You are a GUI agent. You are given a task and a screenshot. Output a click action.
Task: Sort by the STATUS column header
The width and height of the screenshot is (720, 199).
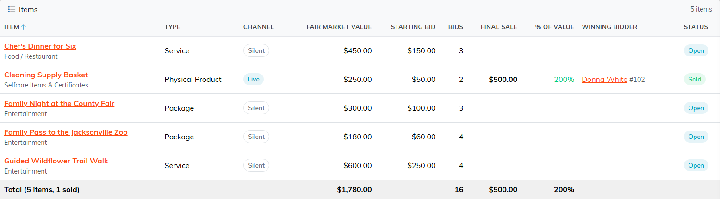coord(696,27)
